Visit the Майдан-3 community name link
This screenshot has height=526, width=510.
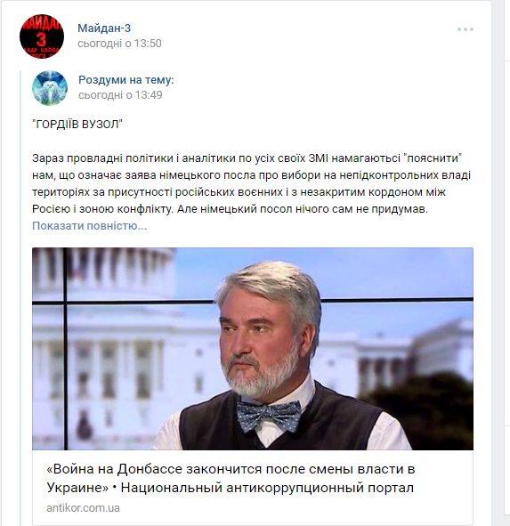pyautogui.click(x=104, y=28)
